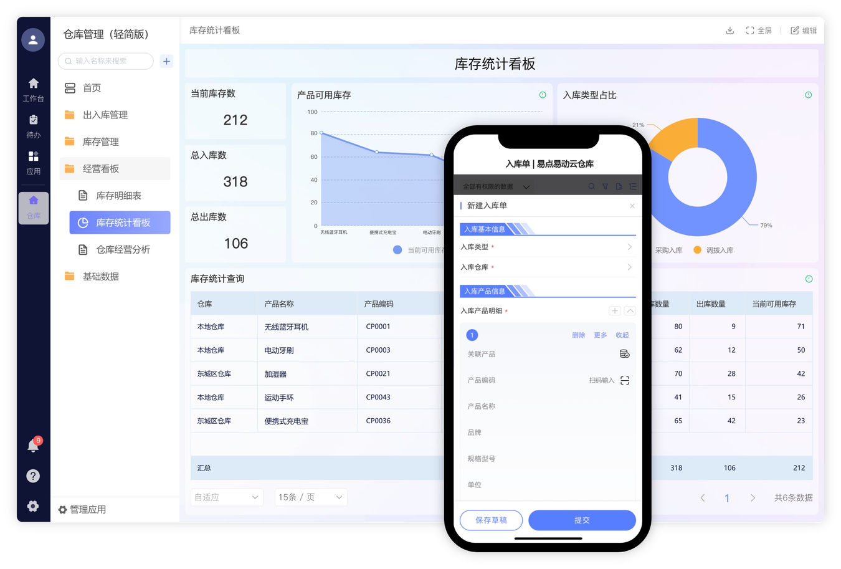
Task: Click the 提交 submit button
Action: 581,520
